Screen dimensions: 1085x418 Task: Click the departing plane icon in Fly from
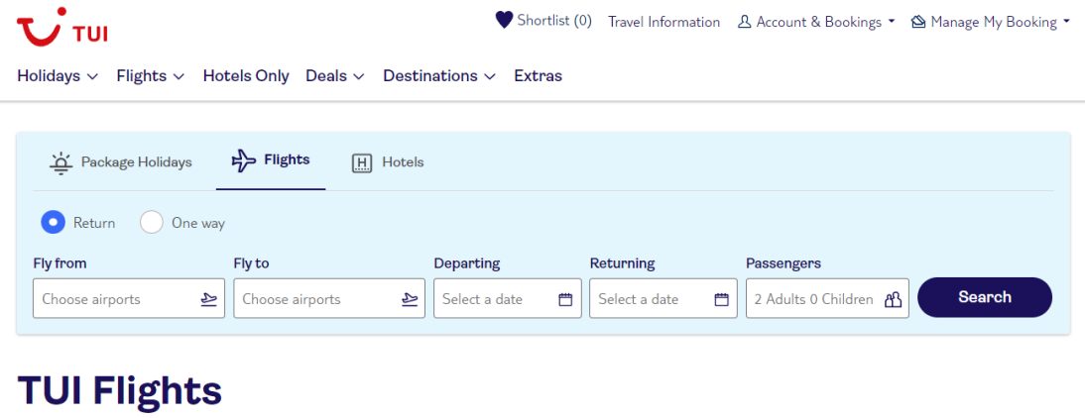click(209, 299)
